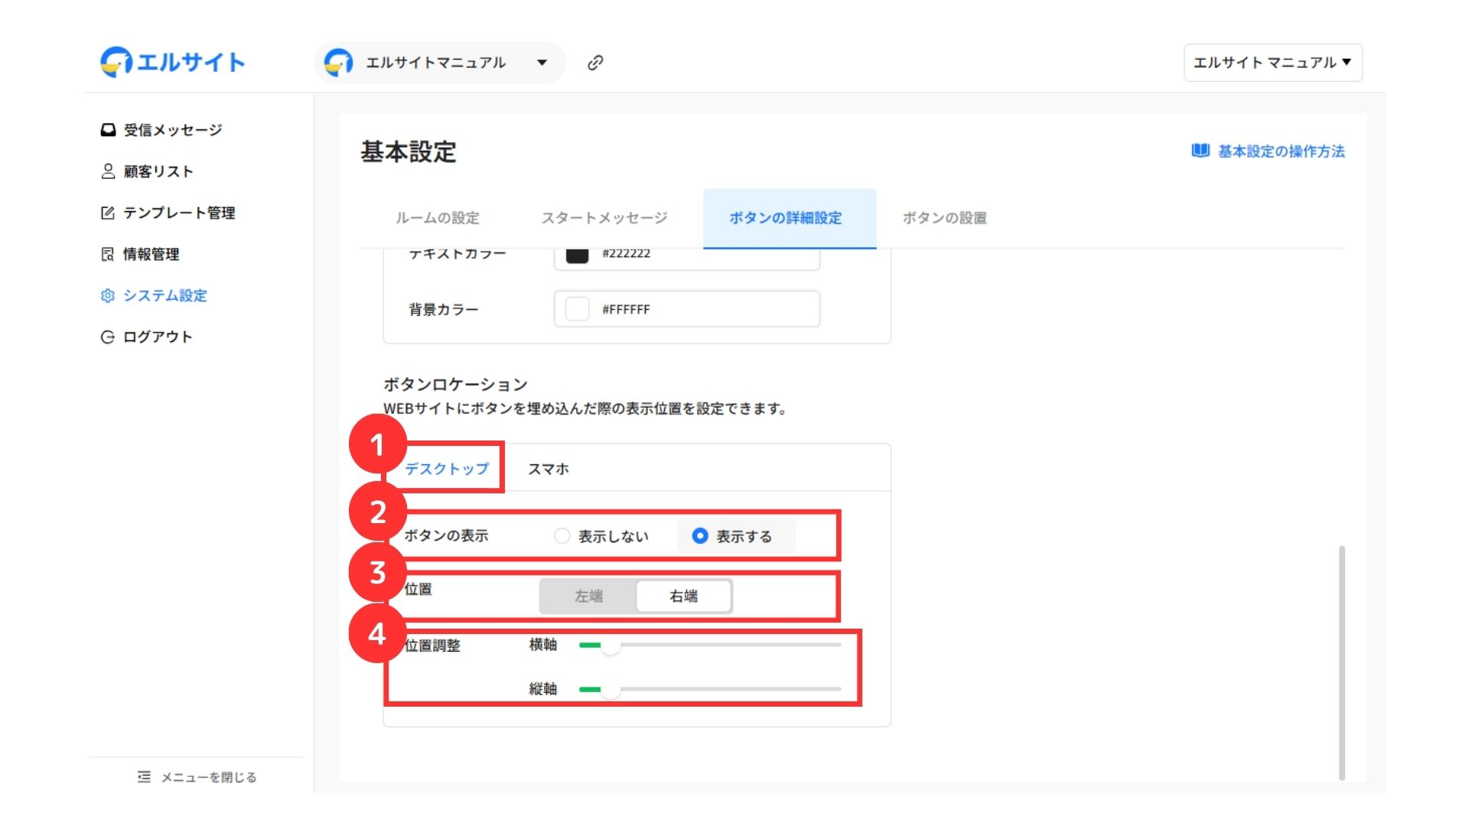
Task: Click the 横軸 slider handle
Action: click(x=610, y=646)
